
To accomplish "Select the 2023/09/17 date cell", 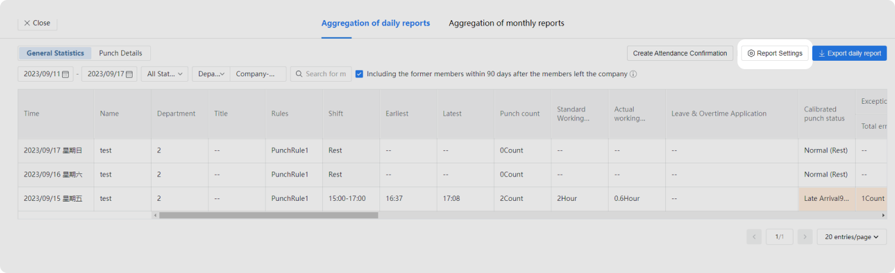I will (x=55, y=151).
